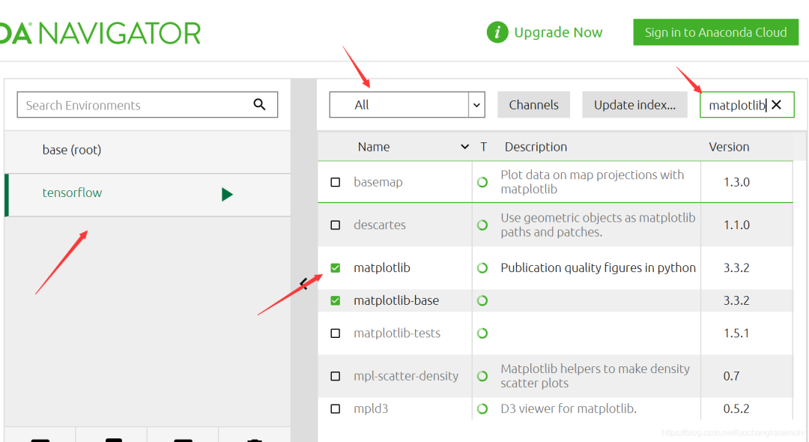Screen dimensions: 809x442
Task: Click the matplotlib-base type circle icon
Action: click(482, 300)
